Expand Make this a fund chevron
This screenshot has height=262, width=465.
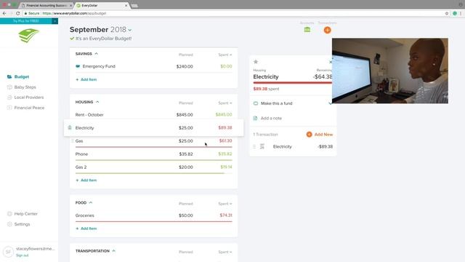(330, 103)
